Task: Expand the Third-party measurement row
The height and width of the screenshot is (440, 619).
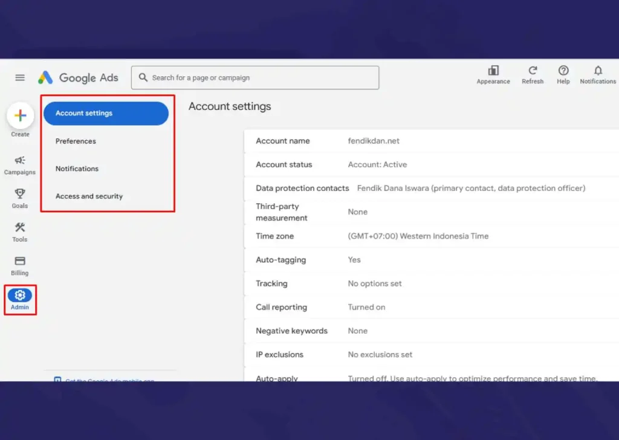Action: coord(432,212)
